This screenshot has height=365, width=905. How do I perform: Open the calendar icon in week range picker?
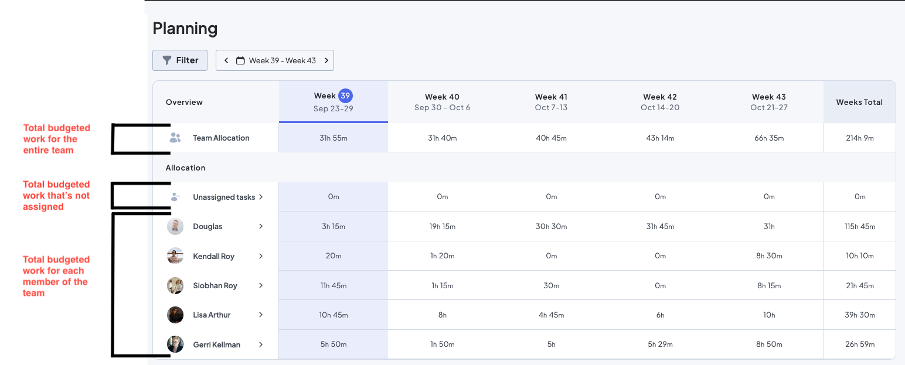point(240,60)
